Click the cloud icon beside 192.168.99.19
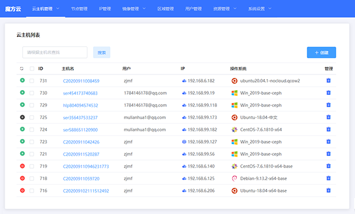355x214 pixels. [x=184, y=93]
